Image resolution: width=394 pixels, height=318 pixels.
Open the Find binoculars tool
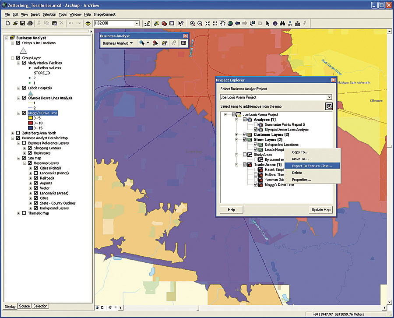283,23
